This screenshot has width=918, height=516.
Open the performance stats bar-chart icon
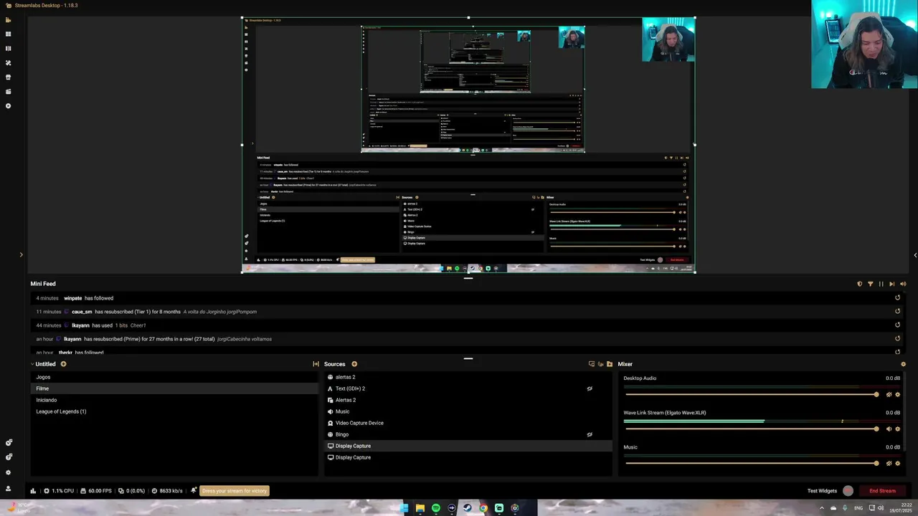[x=33, y=491]
